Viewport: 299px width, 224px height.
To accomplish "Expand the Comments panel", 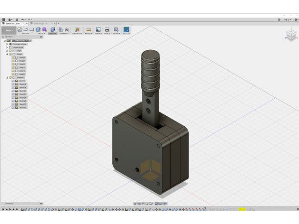I will click(22, 204).
